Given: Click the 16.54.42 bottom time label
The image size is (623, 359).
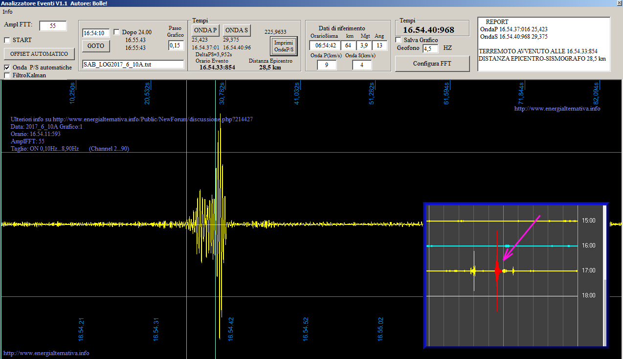Looking at the screenshot, I should pyautogui.click(x=231, y=329).
